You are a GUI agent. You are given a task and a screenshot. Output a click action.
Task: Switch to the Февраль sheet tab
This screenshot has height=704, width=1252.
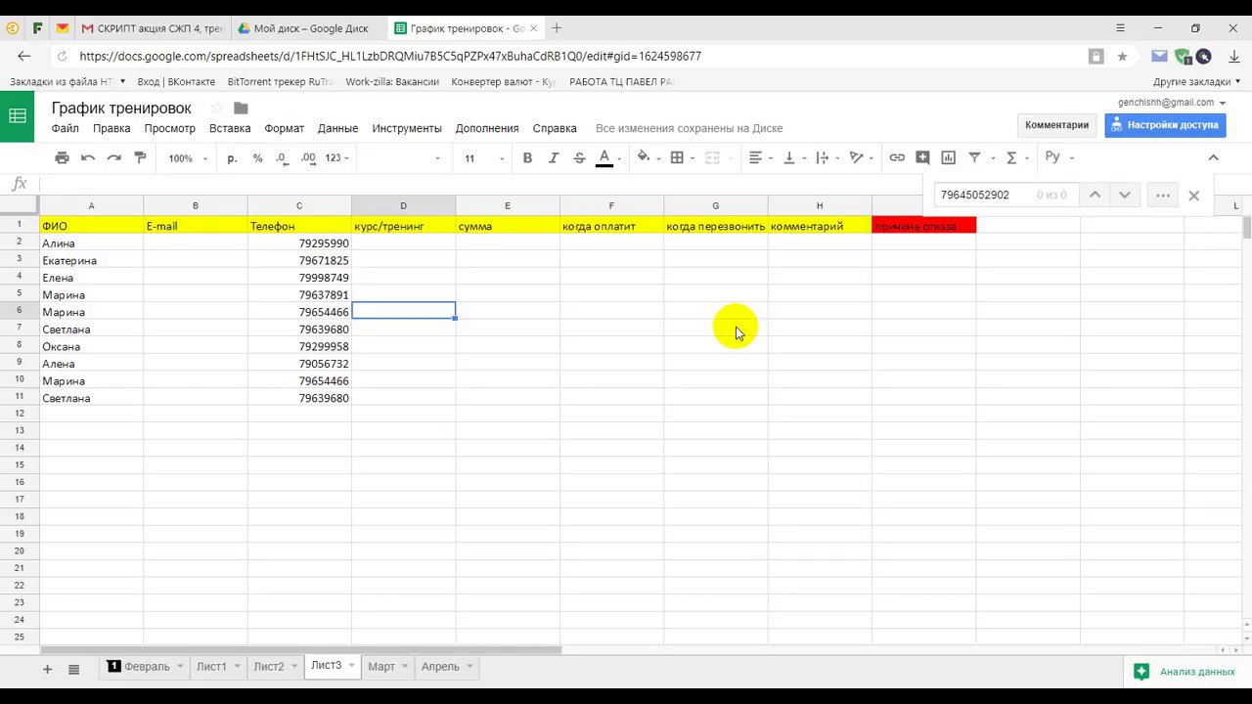(147, 667)
